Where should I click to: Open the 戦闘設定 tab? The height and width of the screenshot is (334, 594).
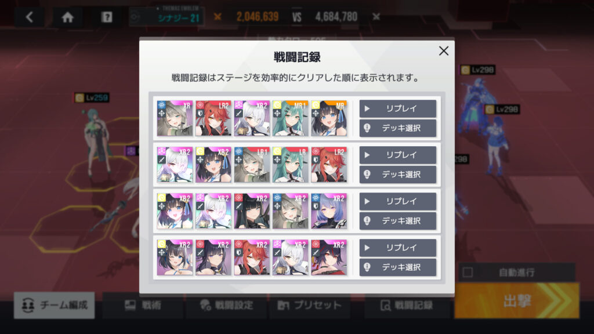pos(227,305)
